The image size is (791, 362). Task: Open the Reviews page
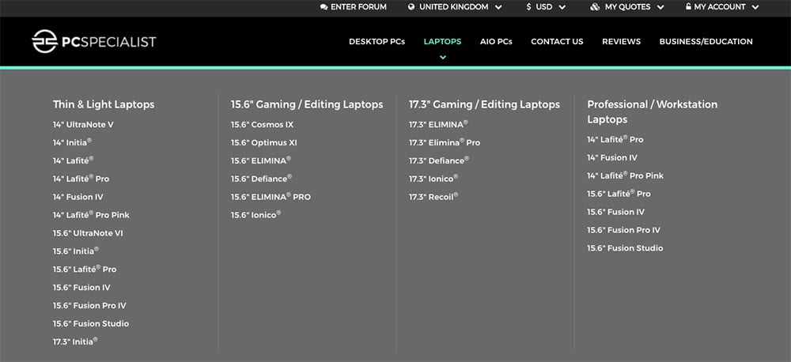coord(621,42)
